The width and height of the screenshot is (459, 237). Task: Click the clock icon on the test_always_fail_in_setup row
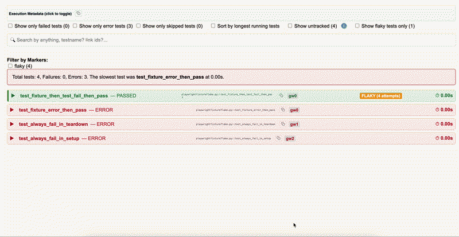pos(437,138)
